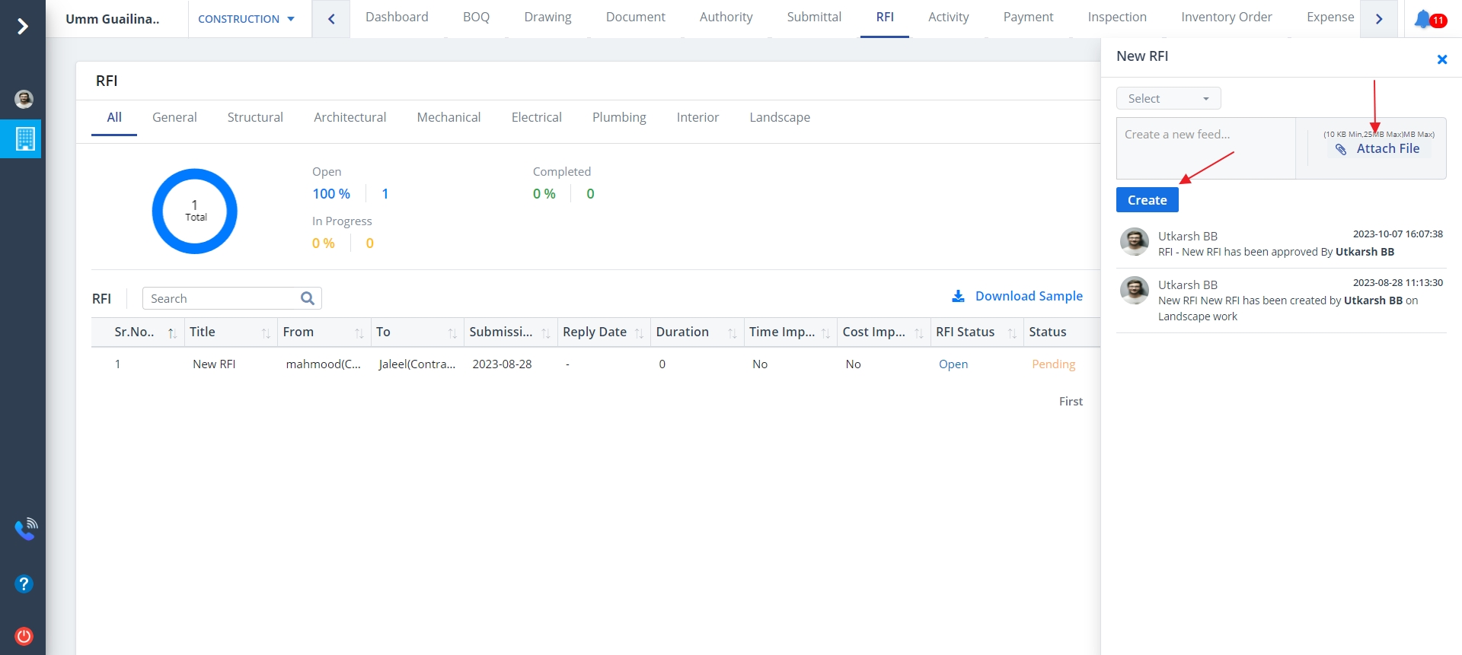
Task: Close the New RFI panel
Action: pos(1441,59)
